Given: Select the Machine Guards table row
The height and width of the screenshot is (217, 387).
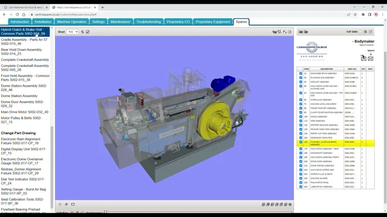Looking at the screenshot, I should pyautogui.click(x=336, y=178).
